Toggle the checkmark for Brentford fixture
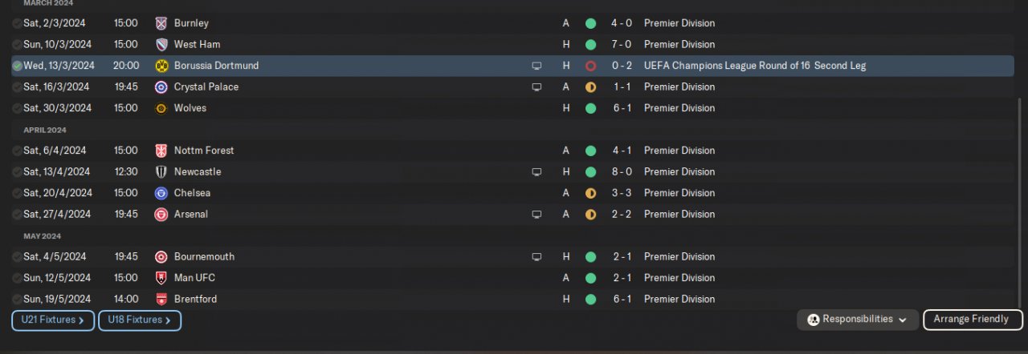1028x354 pixels. (17, 299)
